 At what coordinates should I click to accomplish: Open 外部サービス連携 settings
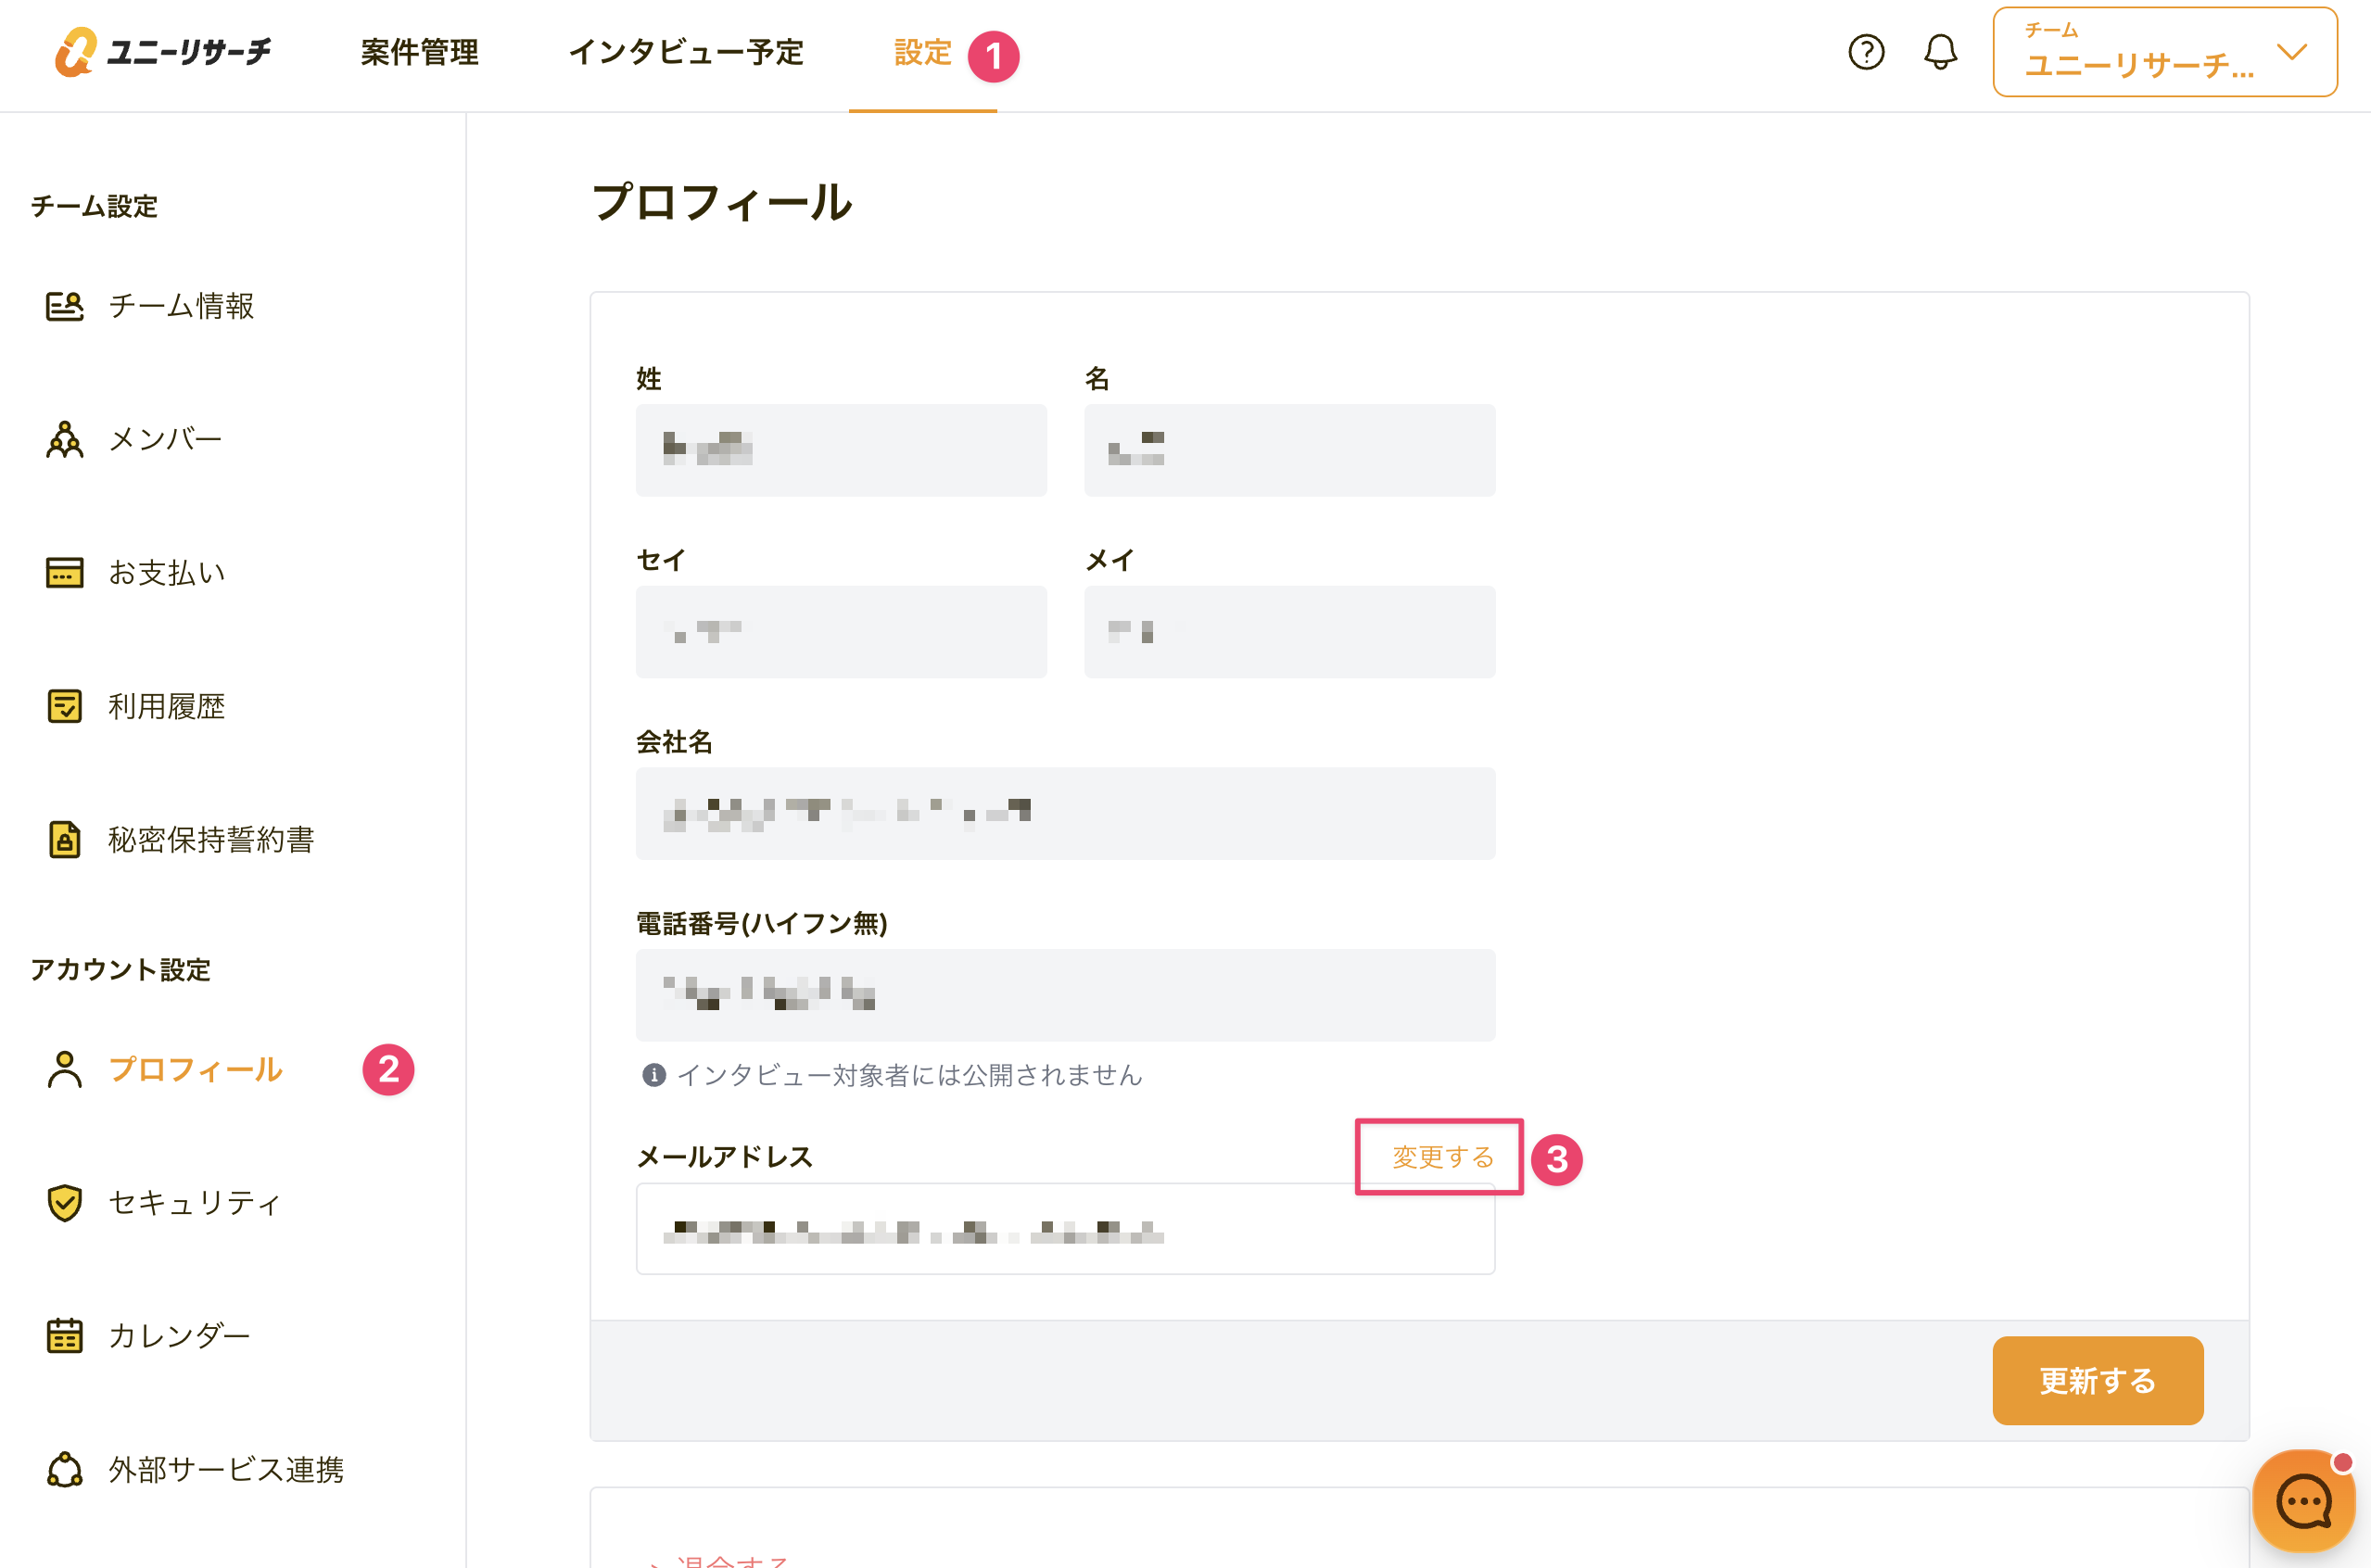coord(225,1469)
